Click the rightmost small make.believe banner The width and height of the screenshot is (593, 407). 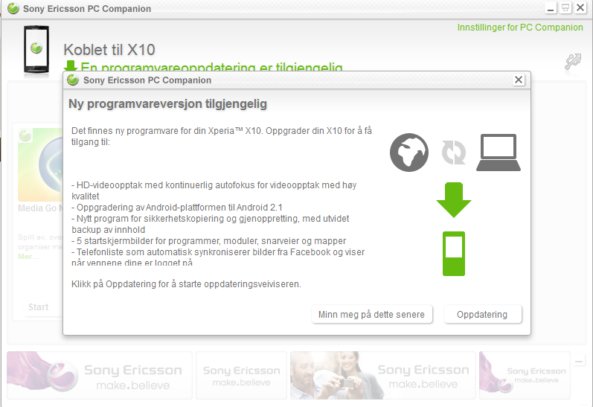(525, 375)
